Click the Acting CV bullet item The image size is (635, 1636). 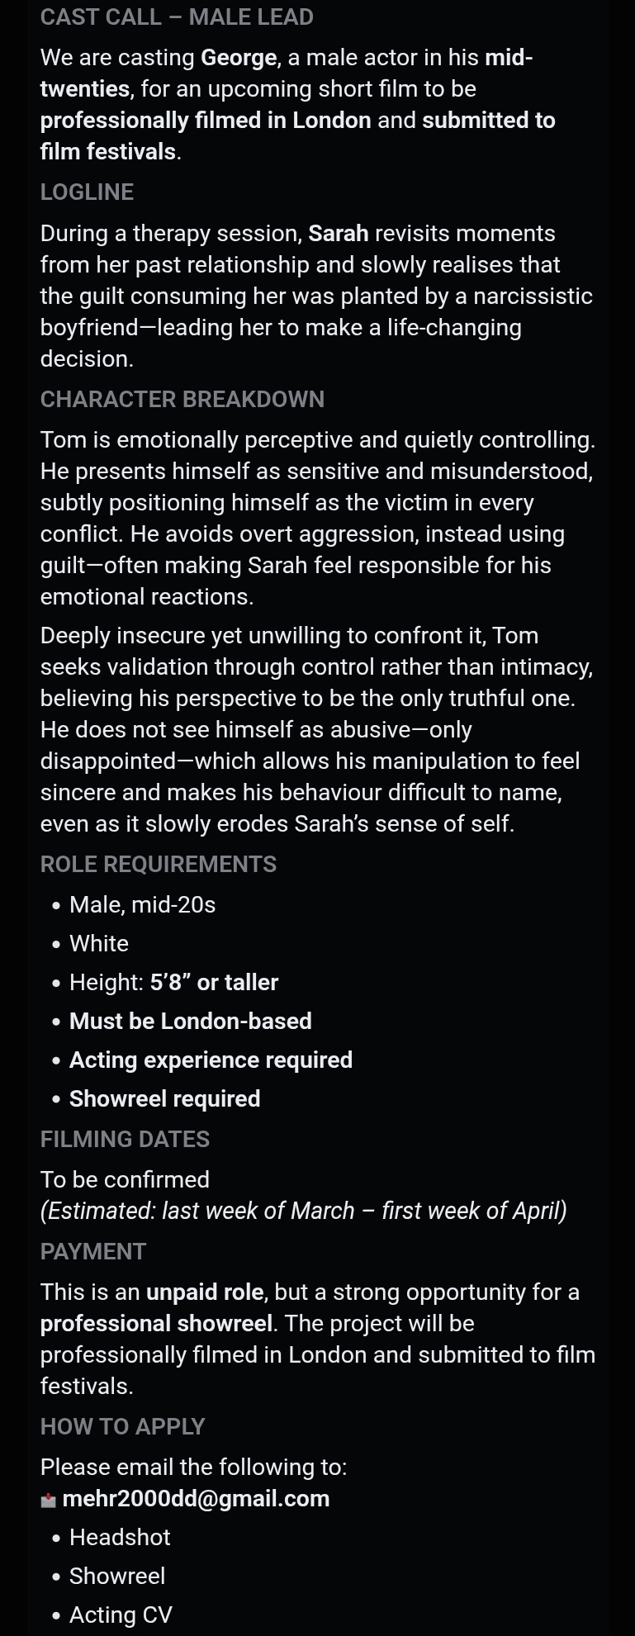121,1615
